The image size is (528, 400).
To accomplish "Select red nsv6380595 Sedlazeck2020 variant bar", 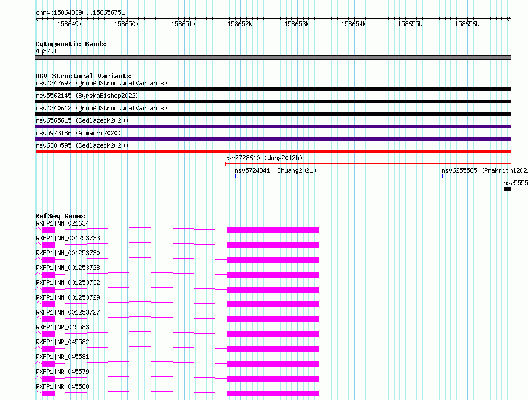I will 273,151.
